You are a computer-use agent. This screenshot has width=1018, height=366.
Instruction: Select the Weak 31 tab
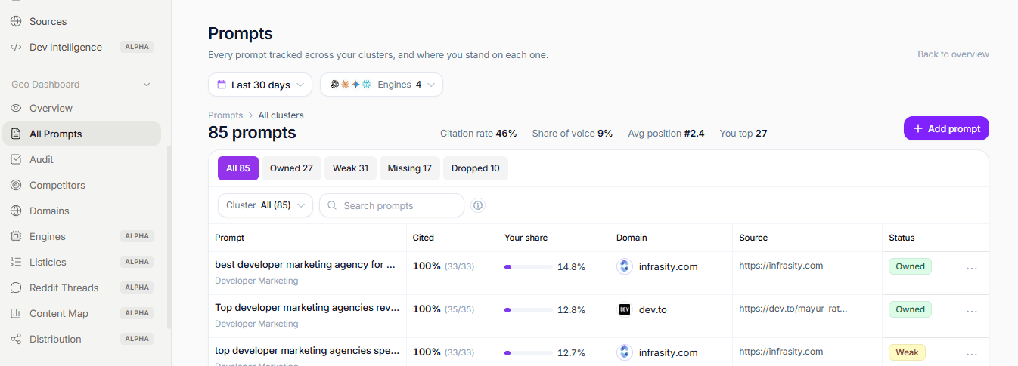[x=350, y=168]
